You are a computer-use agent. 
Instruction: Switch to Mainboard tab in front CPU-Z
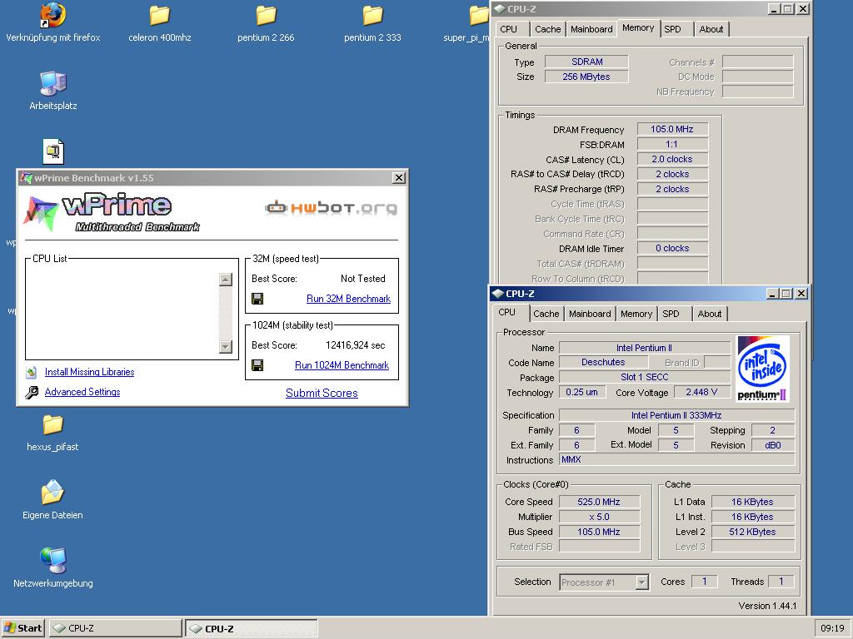590,314
